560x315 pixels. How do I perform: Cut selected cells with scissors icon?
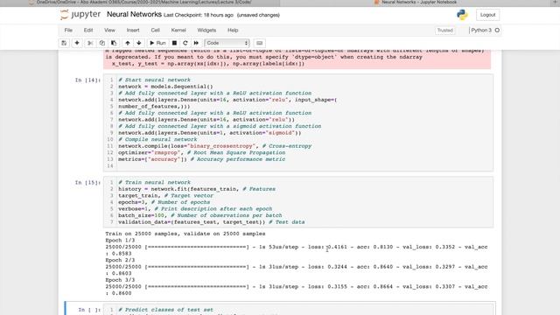90,43
